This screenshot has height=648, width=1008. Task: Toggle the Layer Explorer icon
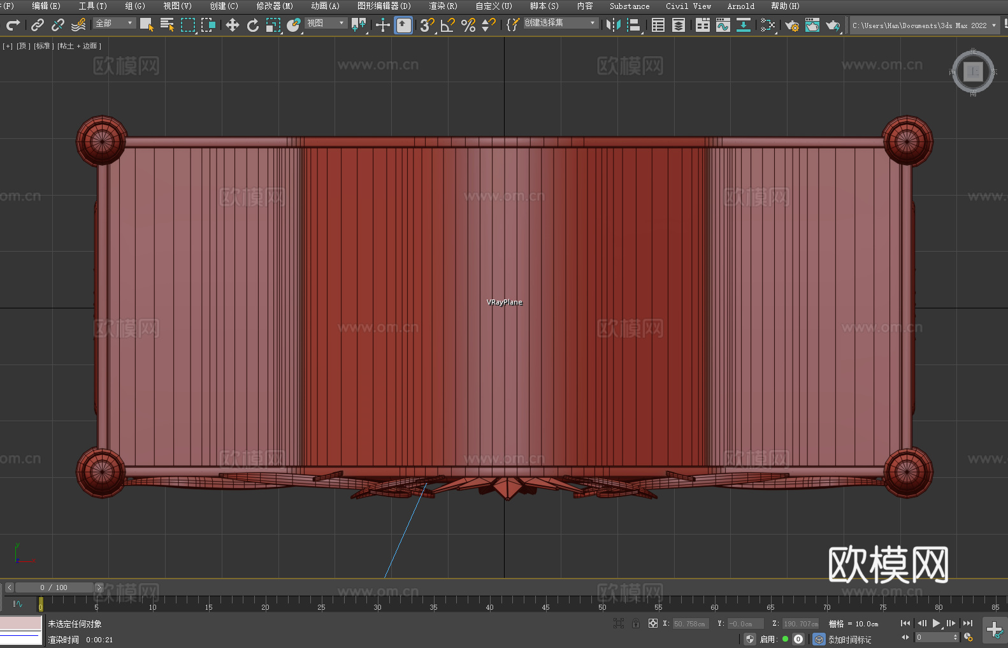tap(679, 25)
